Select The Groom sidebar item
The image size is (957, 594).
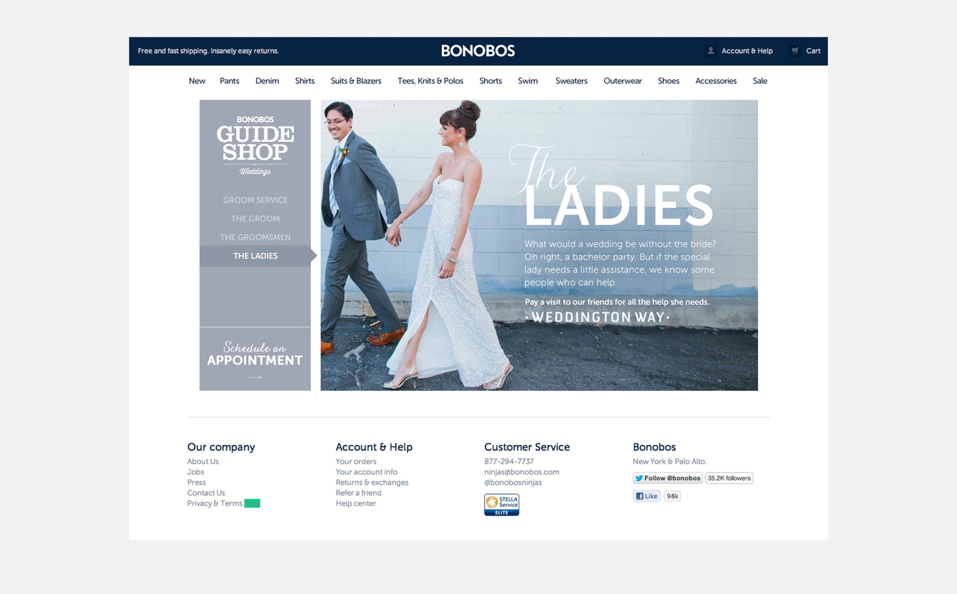255,219
